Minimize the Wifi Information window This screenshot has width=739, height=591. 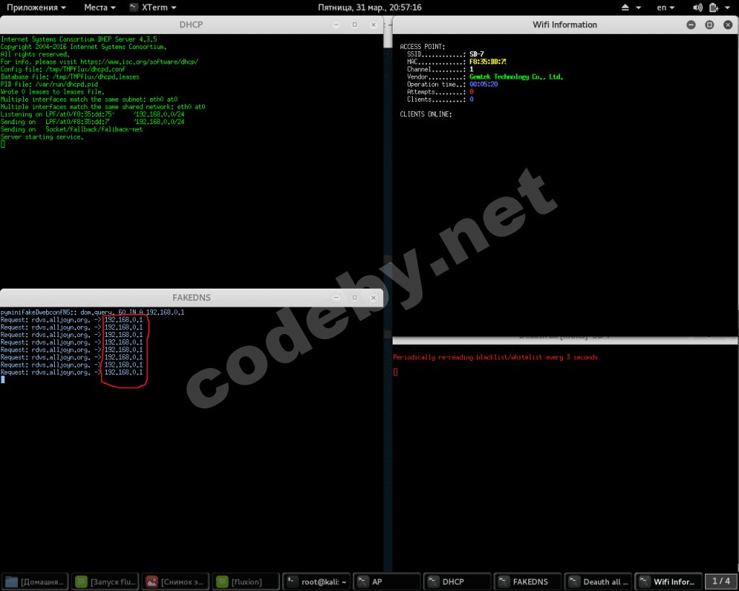tap(691, 25)
